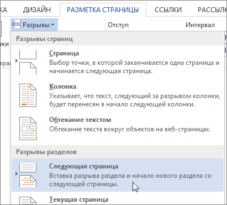Click the description starting 'Вставка разрыва раздела'
Image resolution: width=227 pixels, height=205 pixels.
pyautogui.click(x=130, y=180)
